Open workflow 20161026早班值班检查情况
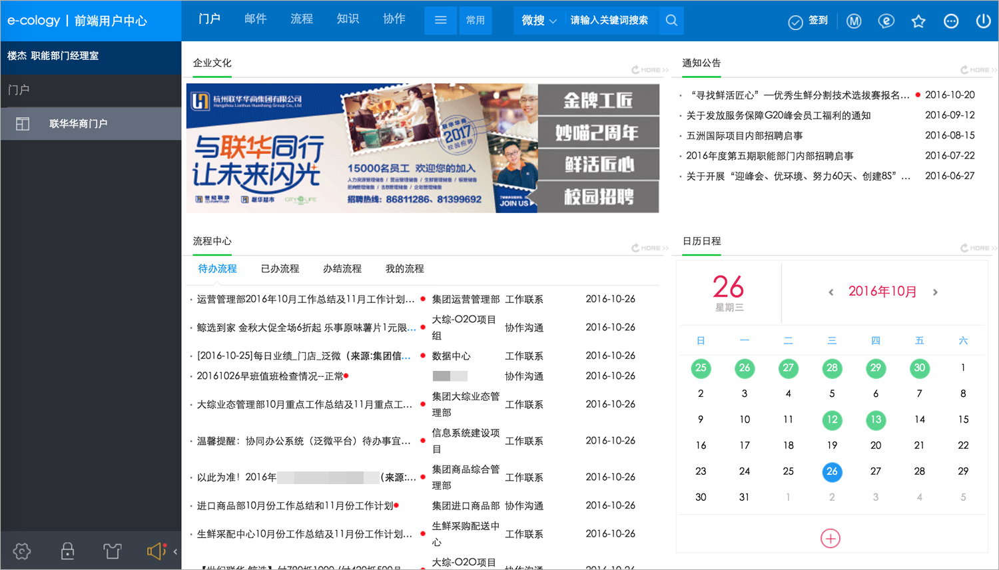This screenshot has width=999, height=570. [x=270, y=377]
